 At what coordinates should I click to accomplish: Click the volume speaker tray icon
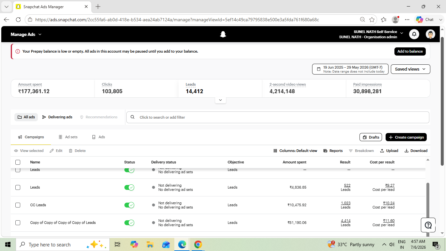click(392, 244)
